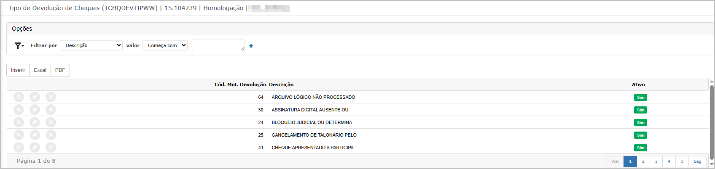Image resolution: width=715 pixels, height=169 pixels.
Task: View details of row with code 24
Action: pos(19,122)
